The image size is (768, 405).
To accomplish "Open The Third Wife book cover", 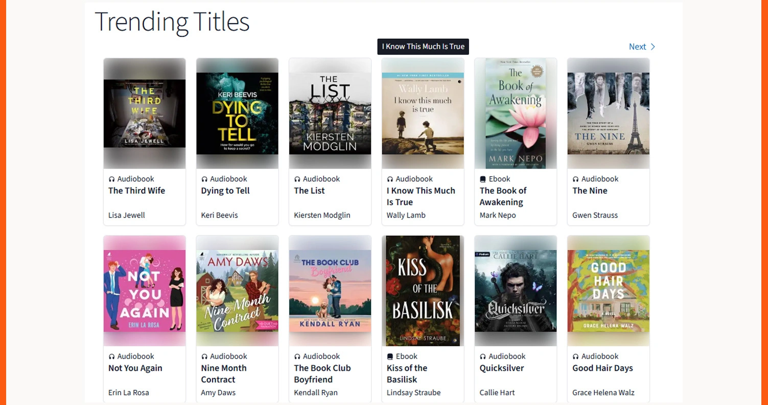I will click(x=145, y=113).
